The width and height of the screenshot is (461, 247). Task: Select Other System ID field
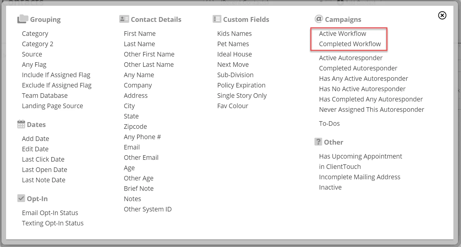pyautogui.click(x=148, y=209)
